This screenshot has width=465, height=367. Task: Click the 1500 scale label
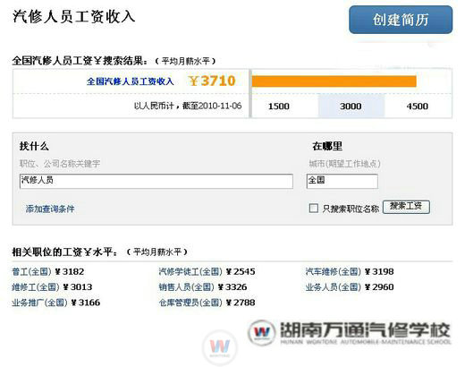[x=279, y=107]
